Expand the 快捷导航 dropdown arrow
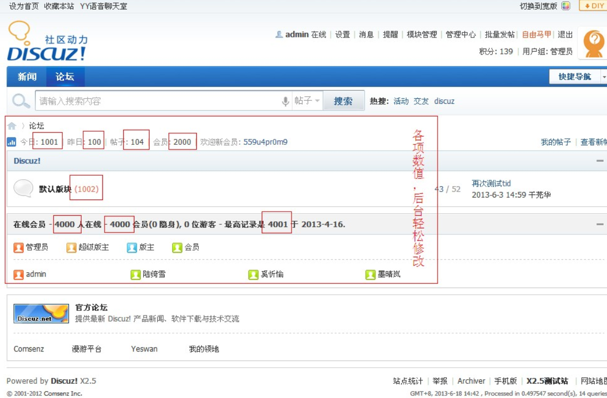This screenshot has height=398, width=607. pos(604,77)
